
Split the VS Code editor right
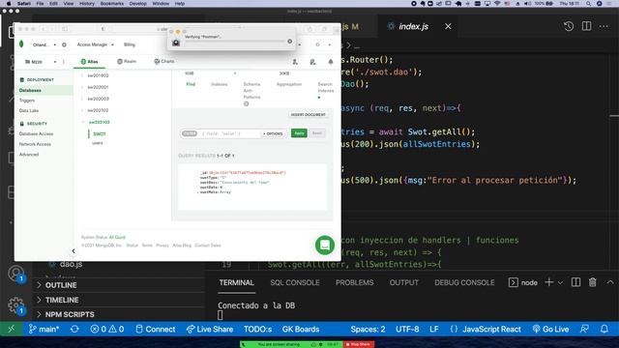587,26
